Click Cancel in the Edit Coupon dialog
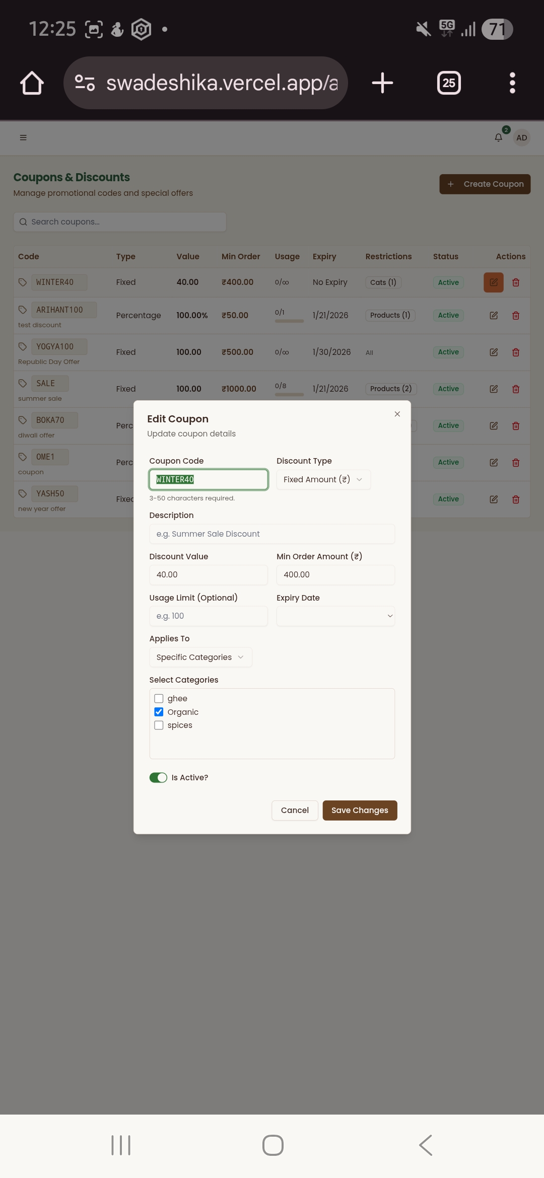Screen dimensions: 544x1178 click(295, 811)
